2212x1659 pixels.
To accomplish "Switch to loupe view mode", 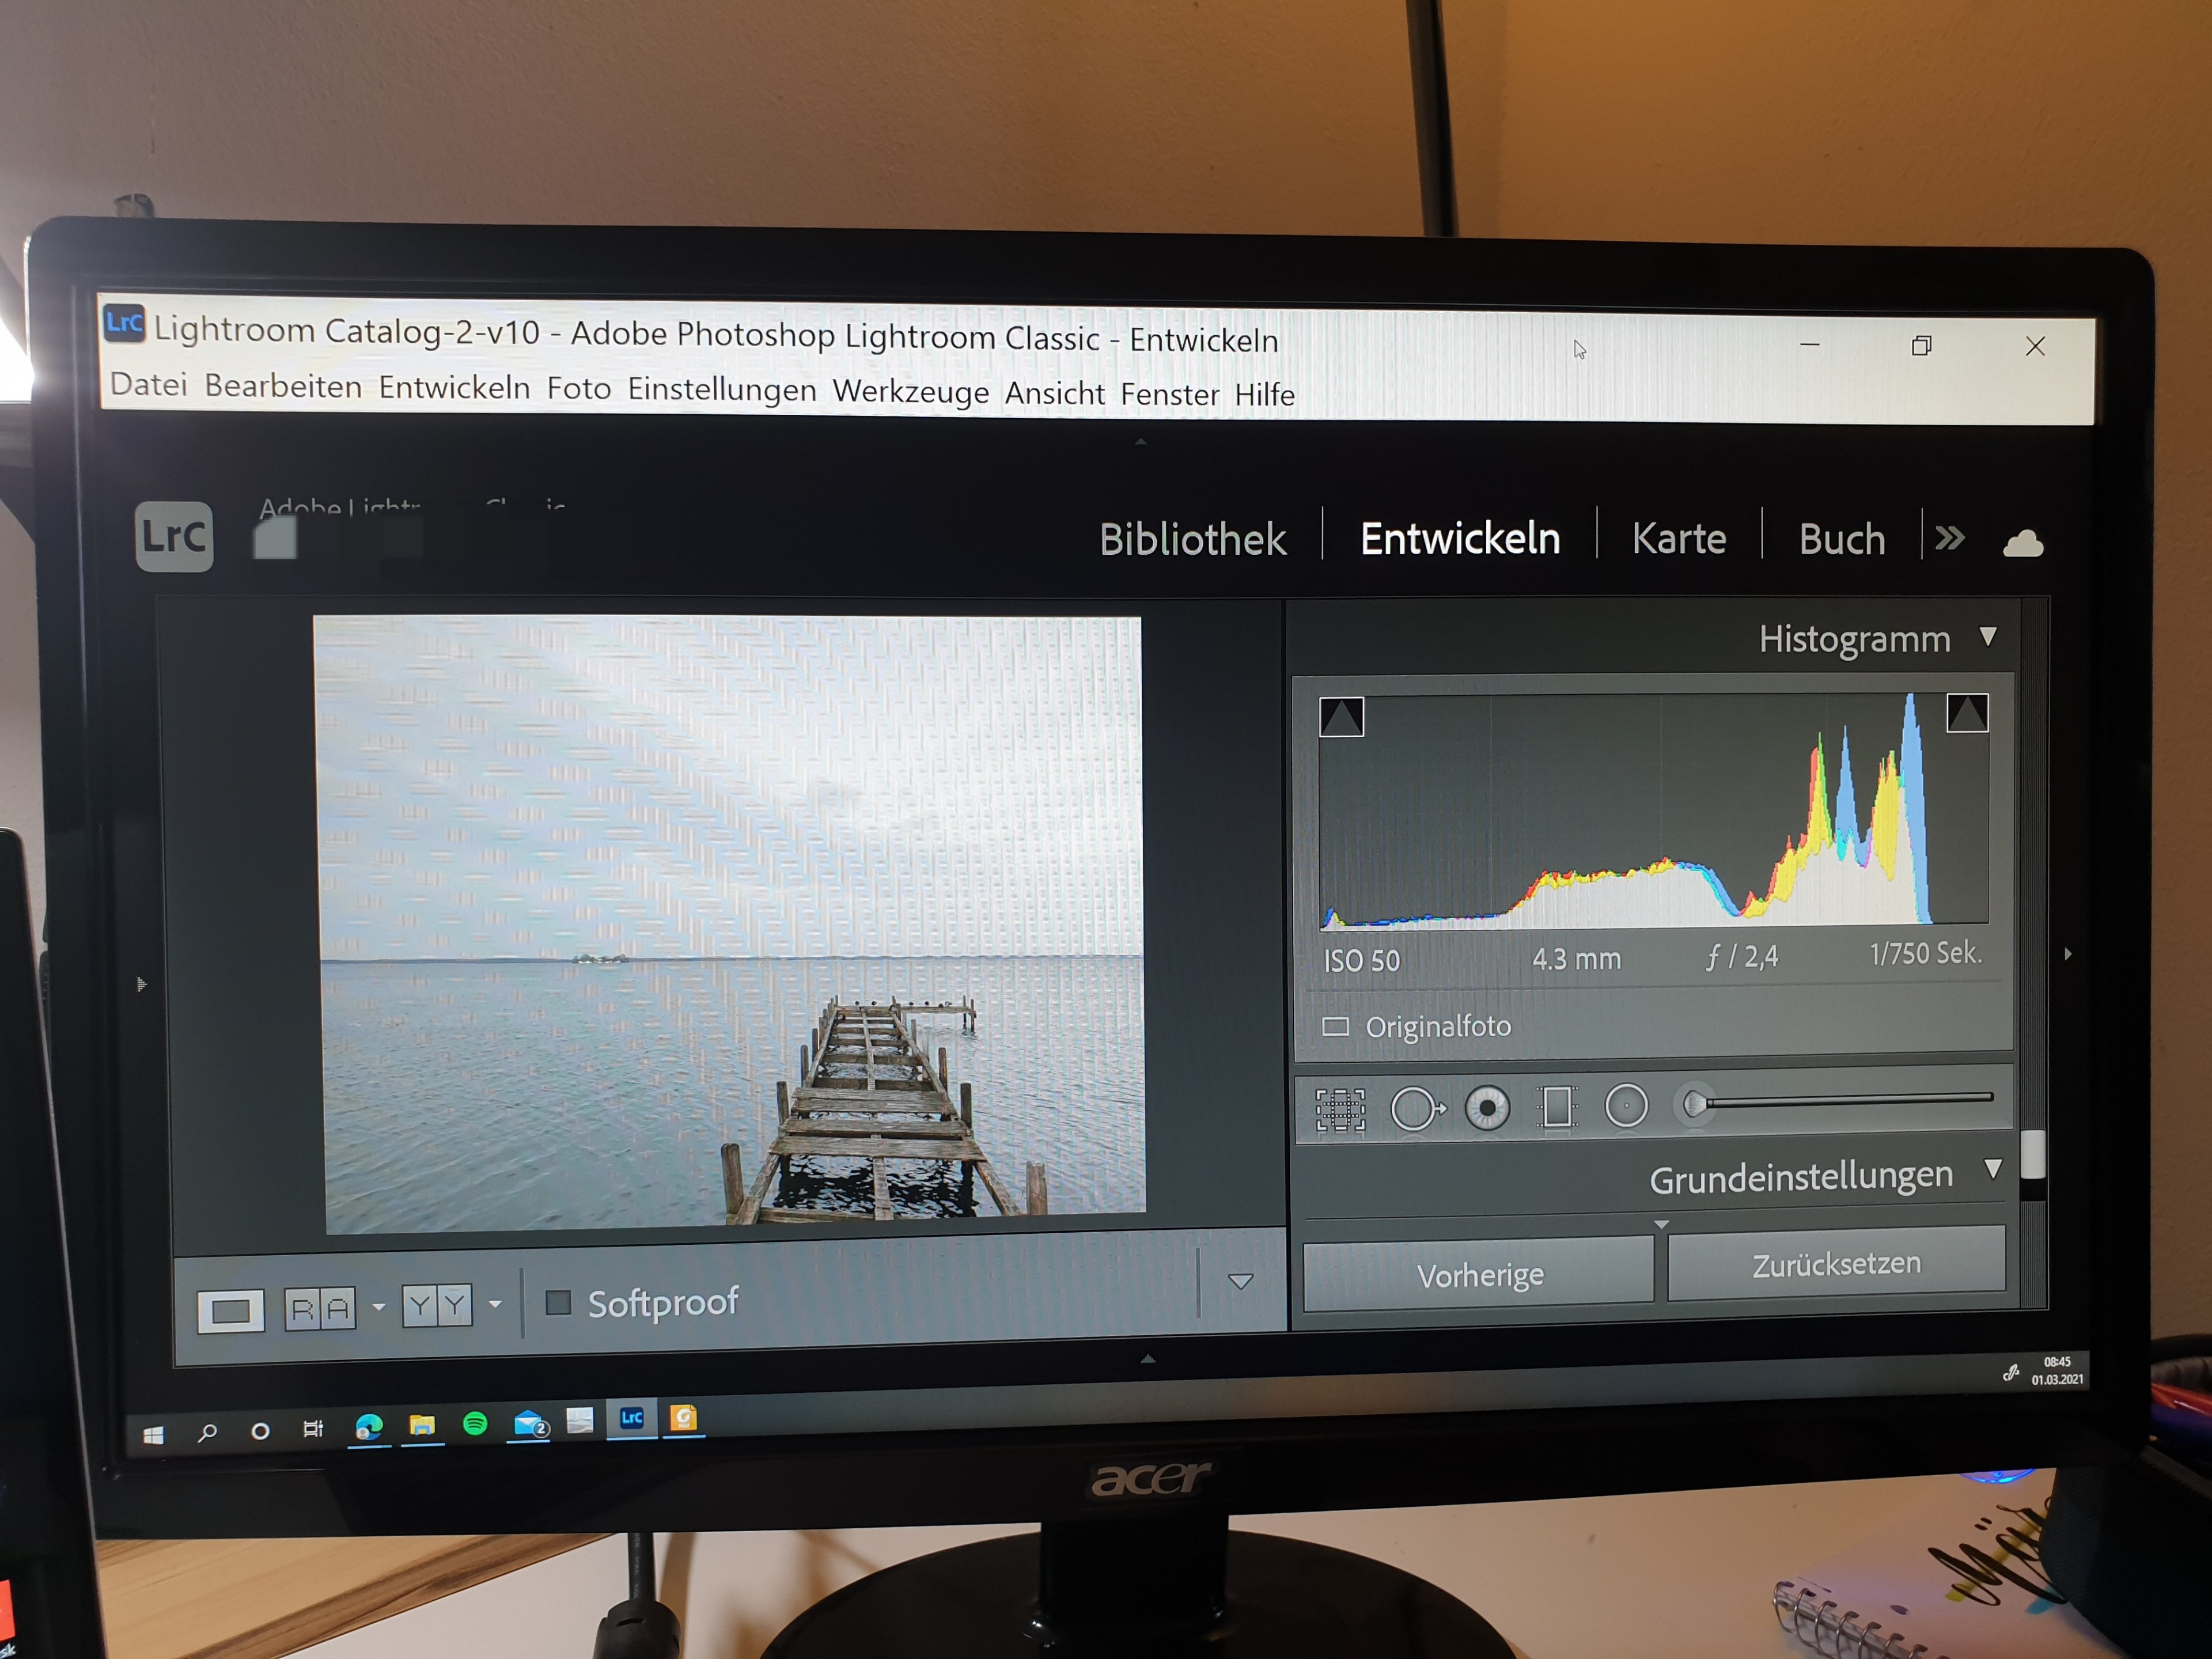I will [x=231, y=1310].
